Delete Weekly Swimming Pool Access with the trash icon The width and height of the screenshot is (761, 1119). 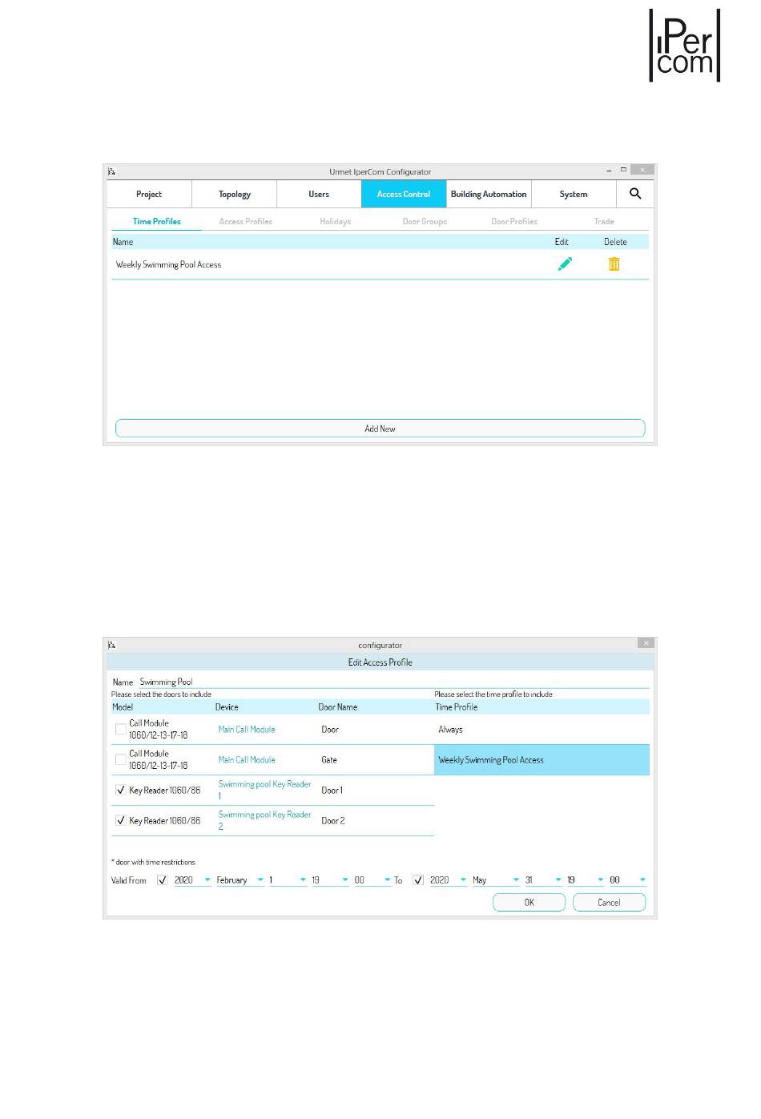tap(614, 264)
